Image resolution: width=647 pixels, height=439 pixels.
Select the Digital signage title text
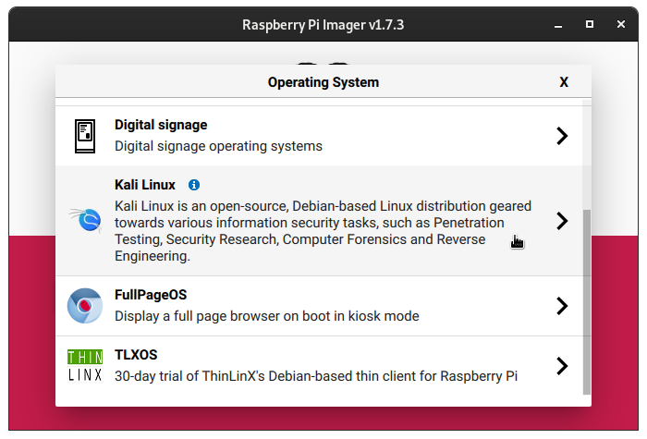click(161, 125)
